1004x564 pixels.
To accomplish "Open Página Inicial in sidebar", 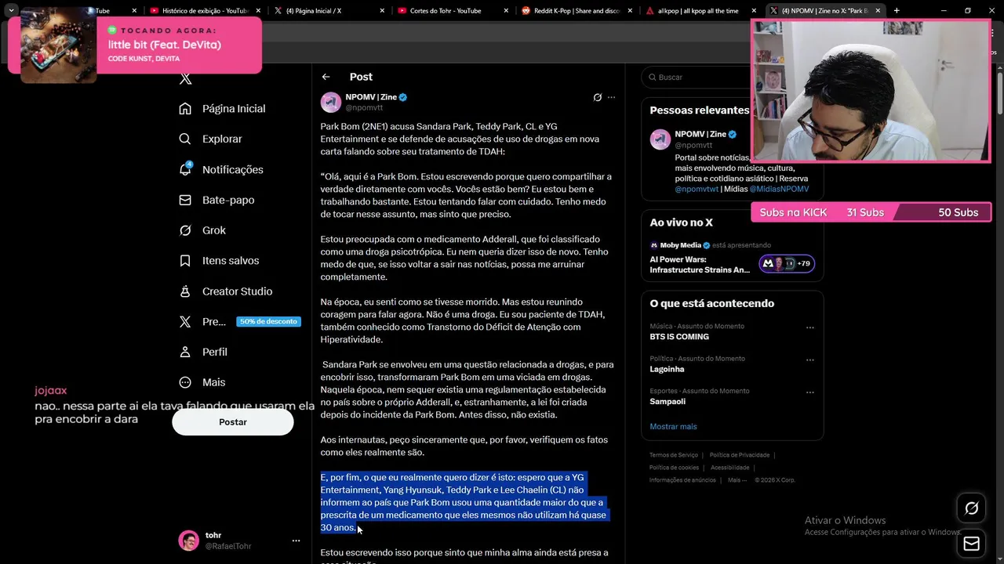I will click(222, 108).
